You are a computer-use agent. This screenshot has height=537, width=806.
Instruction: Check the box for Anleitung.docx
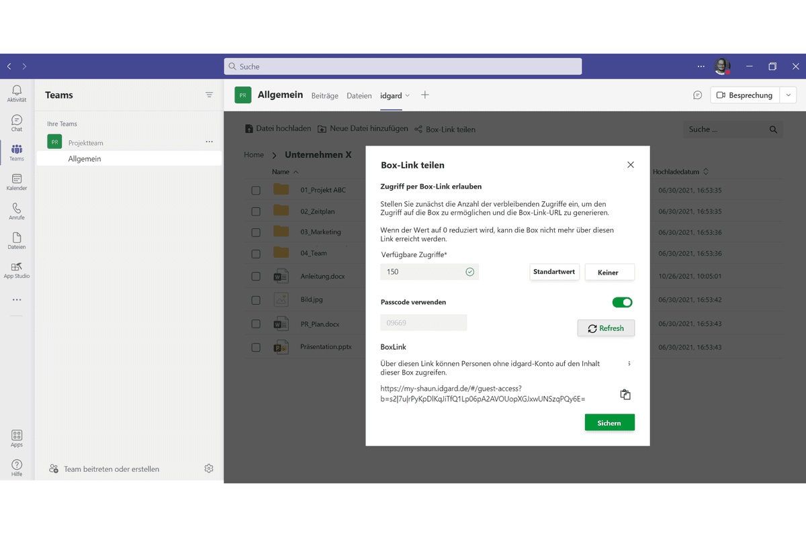pyautogui.click(x=256, y=276)
